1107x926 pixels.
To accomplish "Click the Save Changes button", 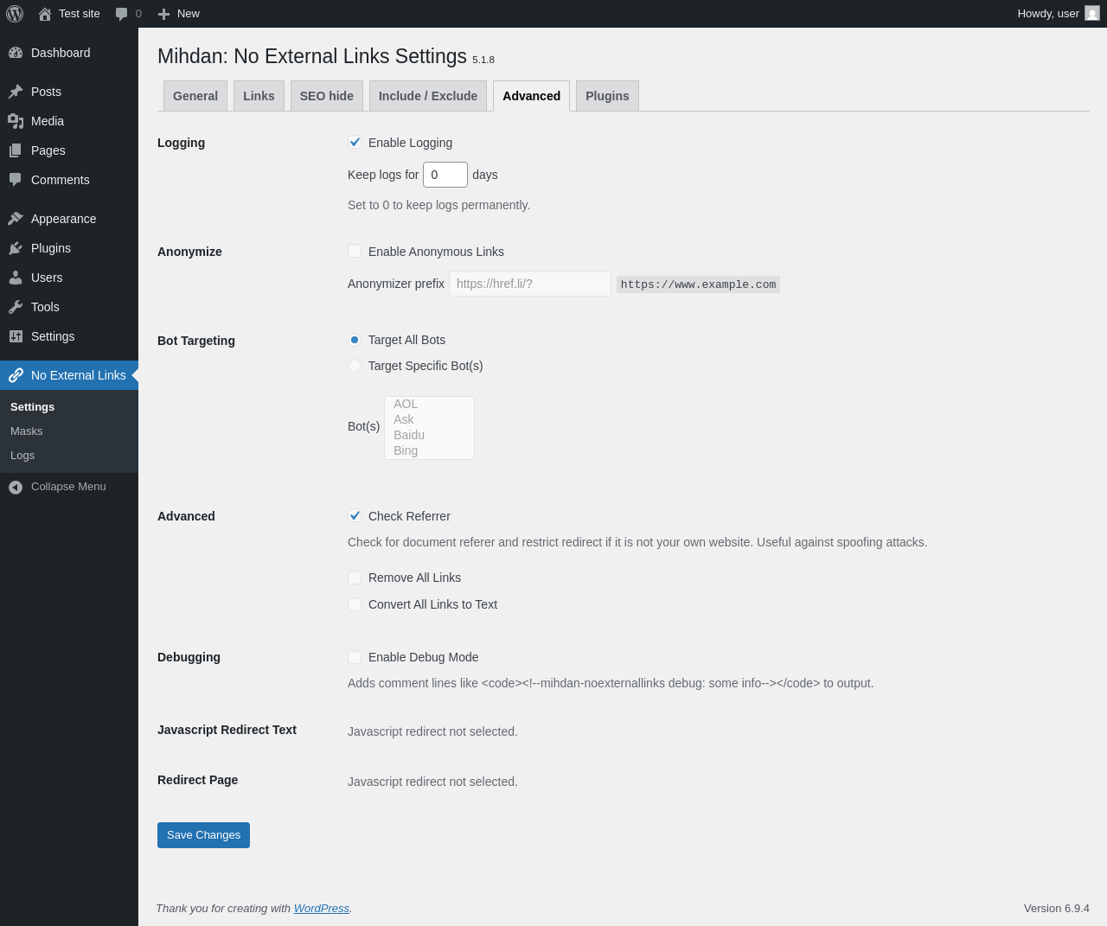I will click(x=203, y=835).
